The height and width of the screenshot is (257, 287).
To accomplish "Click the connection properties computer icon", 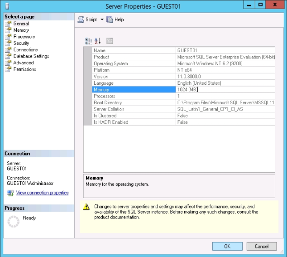I will point(10,193).
